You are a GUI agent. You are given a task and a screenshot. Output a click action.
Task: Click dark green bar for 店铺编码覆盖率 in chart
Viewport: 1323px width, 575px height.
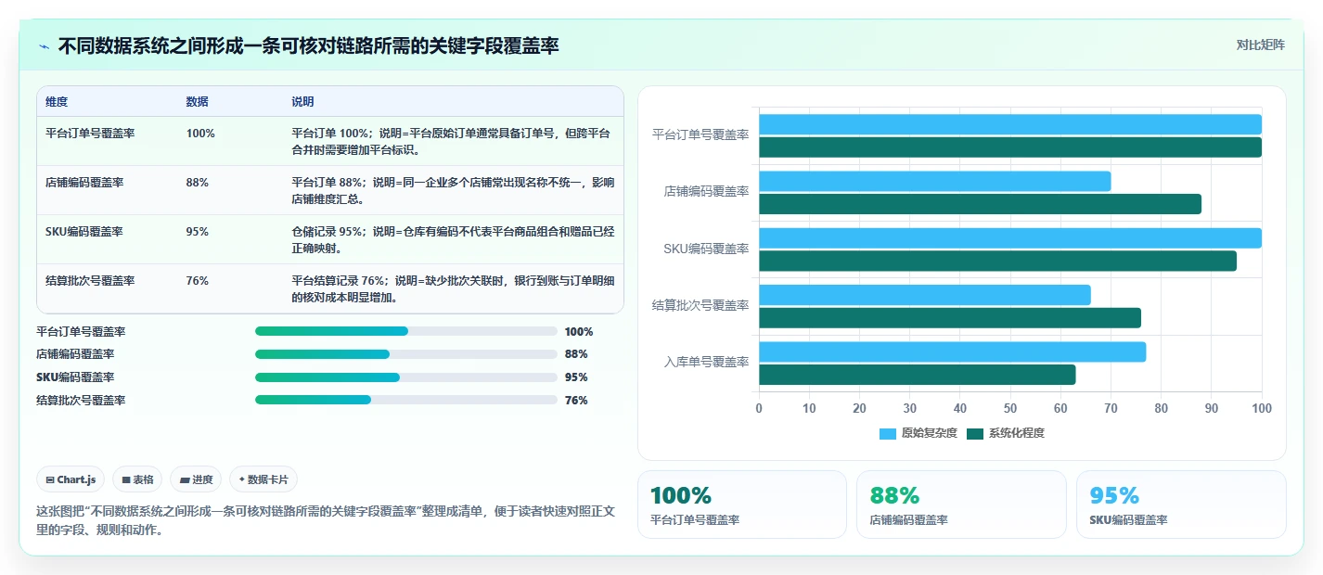[980, 204]
